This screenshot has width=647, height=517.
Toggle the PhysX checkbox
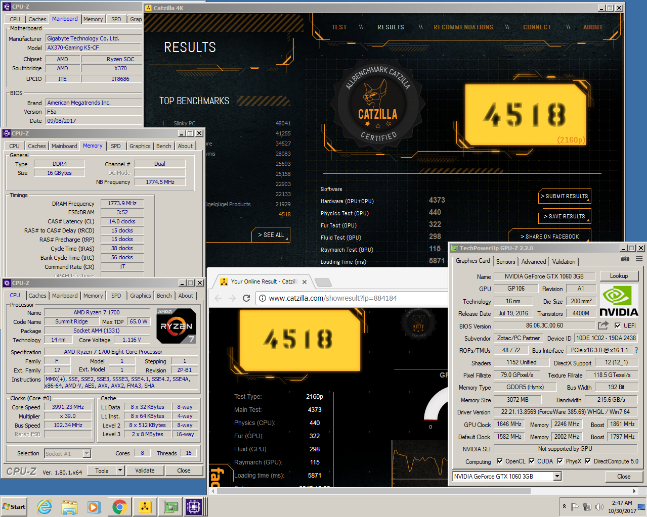coord(560,461)
